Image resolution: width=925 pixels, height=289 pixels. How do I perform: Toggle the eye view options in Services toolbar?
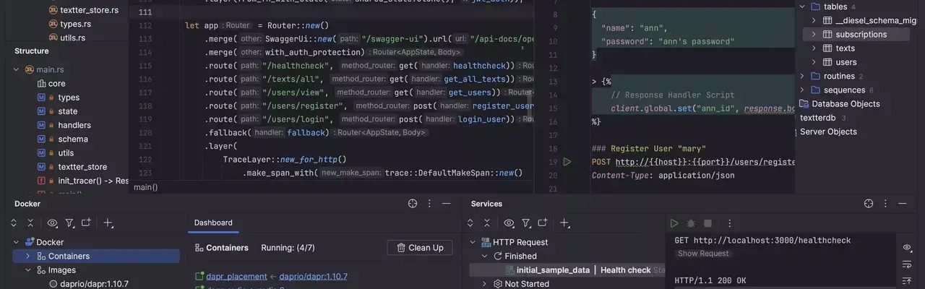[x=509, y=223]
